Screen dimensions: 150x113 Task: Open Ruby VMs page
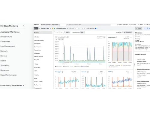pos(37,60)
